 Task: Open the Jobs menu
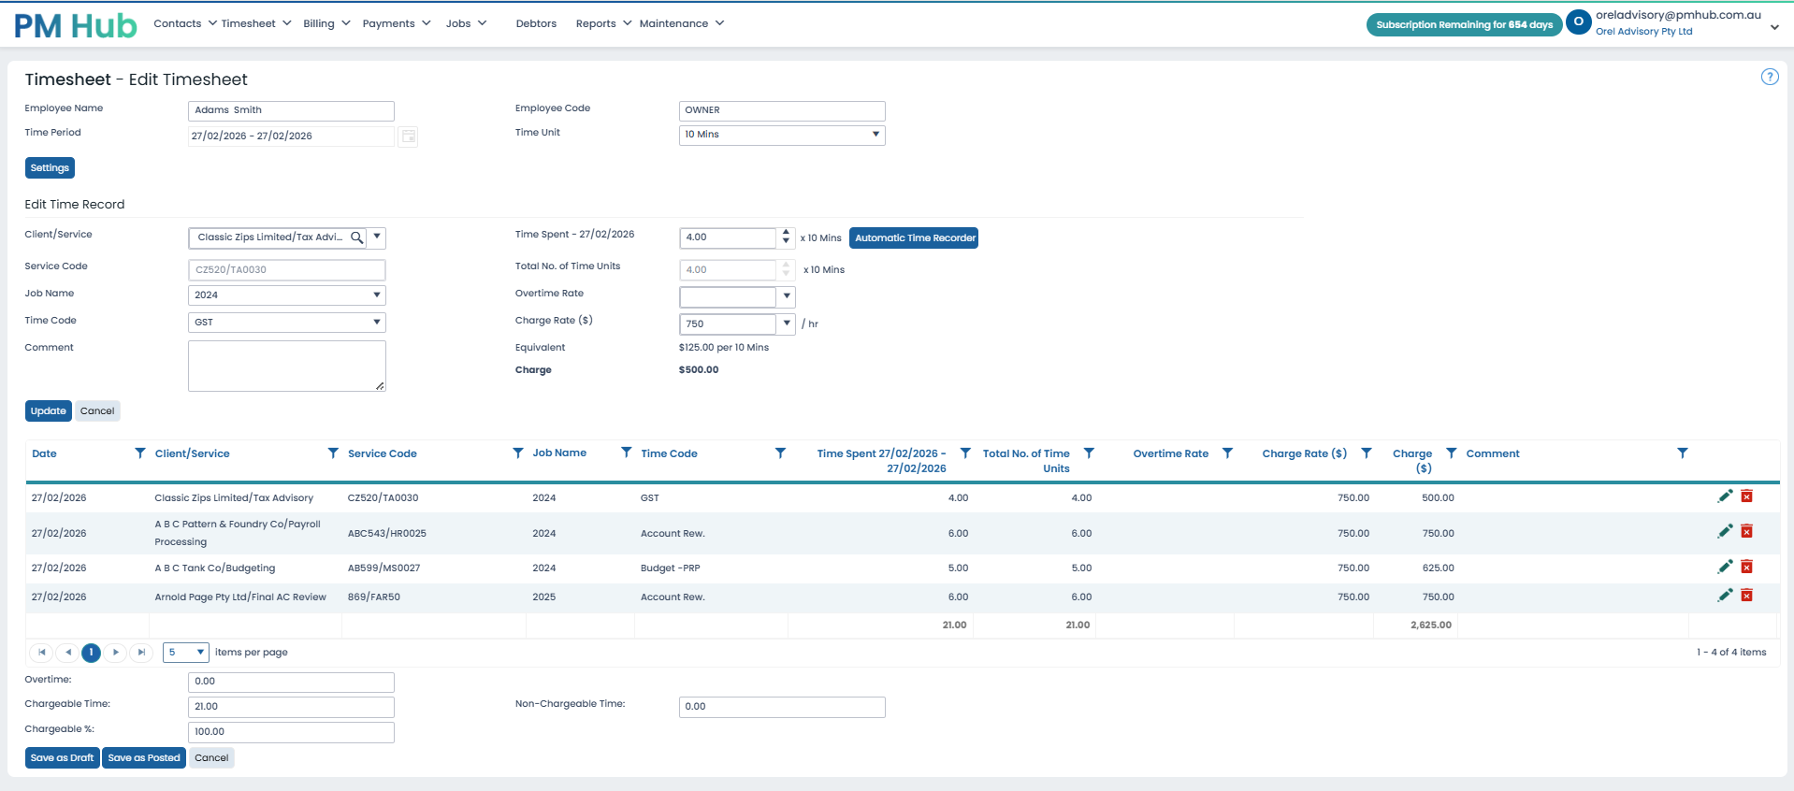[x=466, y=23]
